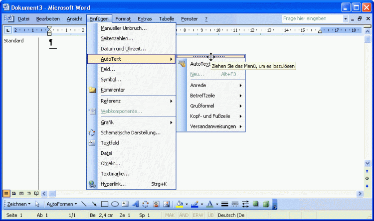
Task: Select Seitenzahlen from Einfügen menu
Action: [x=117, y=38]
